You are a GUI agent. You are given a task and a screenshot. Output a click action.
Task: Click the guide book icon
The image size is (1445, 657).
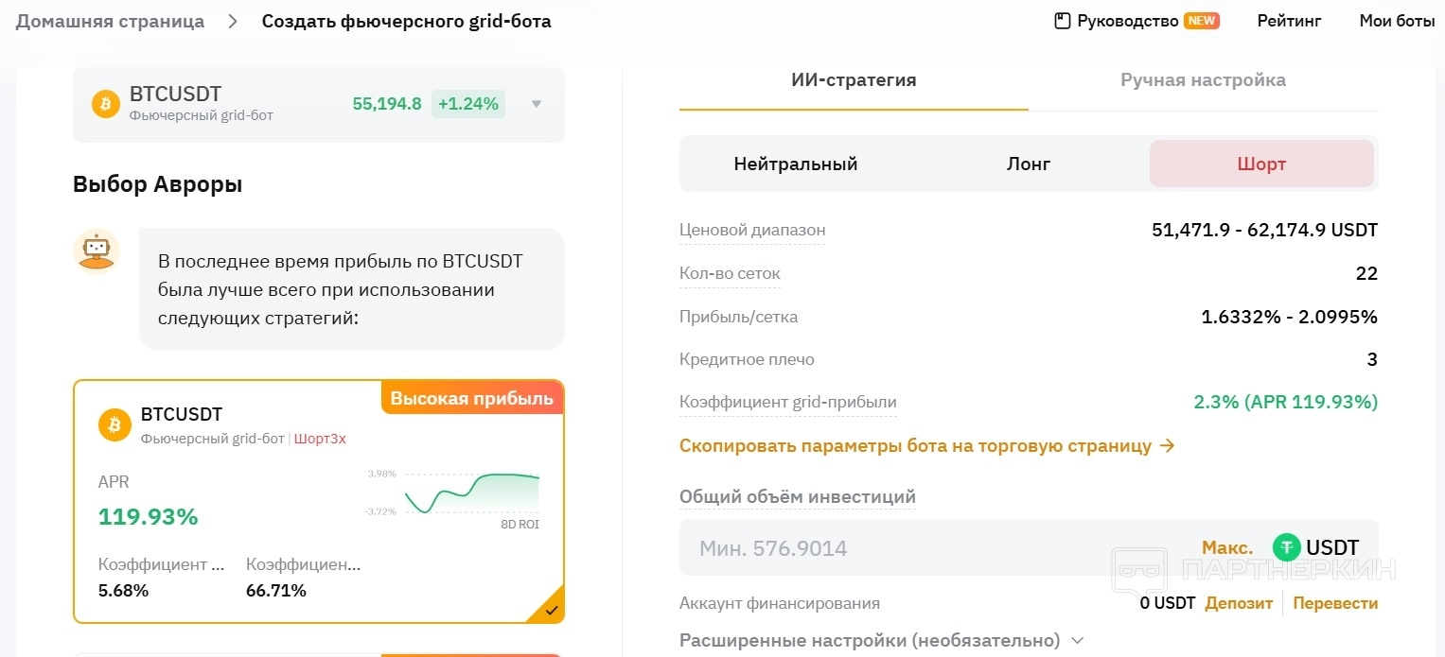coord(1062,21)
